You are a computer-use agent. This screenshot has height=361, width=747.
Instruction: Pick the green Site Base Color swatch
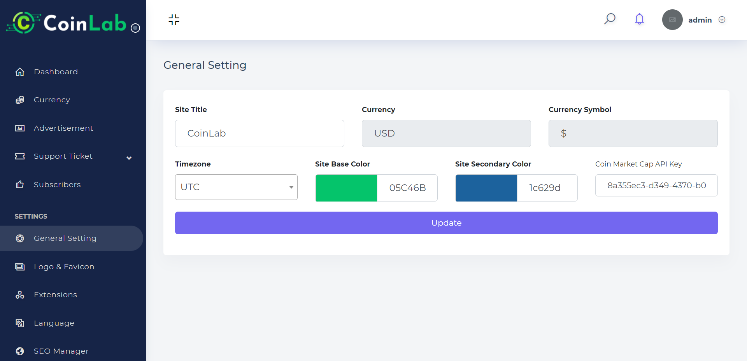click(346, 188)
